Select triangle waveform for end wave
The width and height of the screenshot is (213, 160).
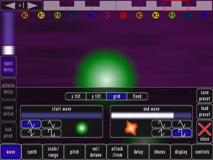click(182, 124)
